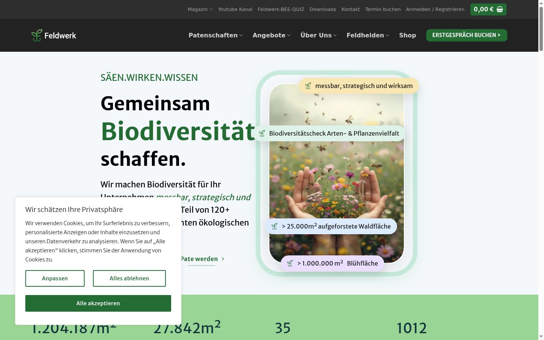Screen dimensions: 544x340
Task: Open Youtube Kanal link
Action: point(235,9)
